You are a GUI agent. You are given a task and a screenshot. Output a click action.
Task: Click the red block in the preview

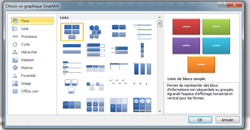coord(186,27)
